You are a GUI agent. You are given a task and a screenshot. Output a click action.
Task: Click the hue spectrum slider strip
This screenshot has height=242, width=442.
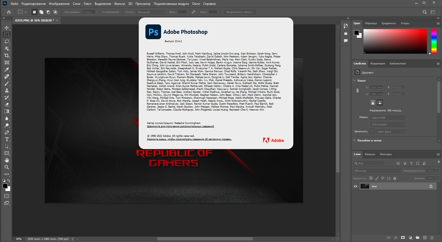[434, 42]
